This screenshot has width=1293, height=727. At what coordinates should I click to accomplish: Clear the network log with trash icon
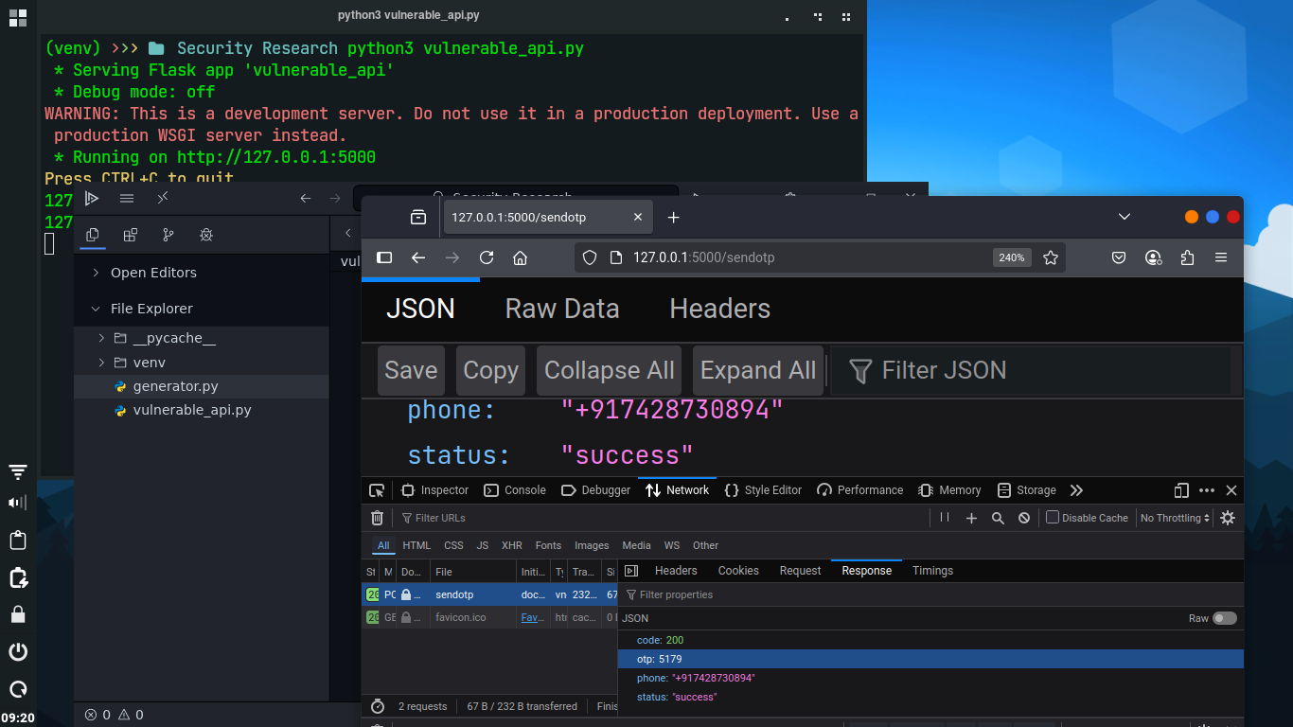pyautogui.click(x=377, y=518)
